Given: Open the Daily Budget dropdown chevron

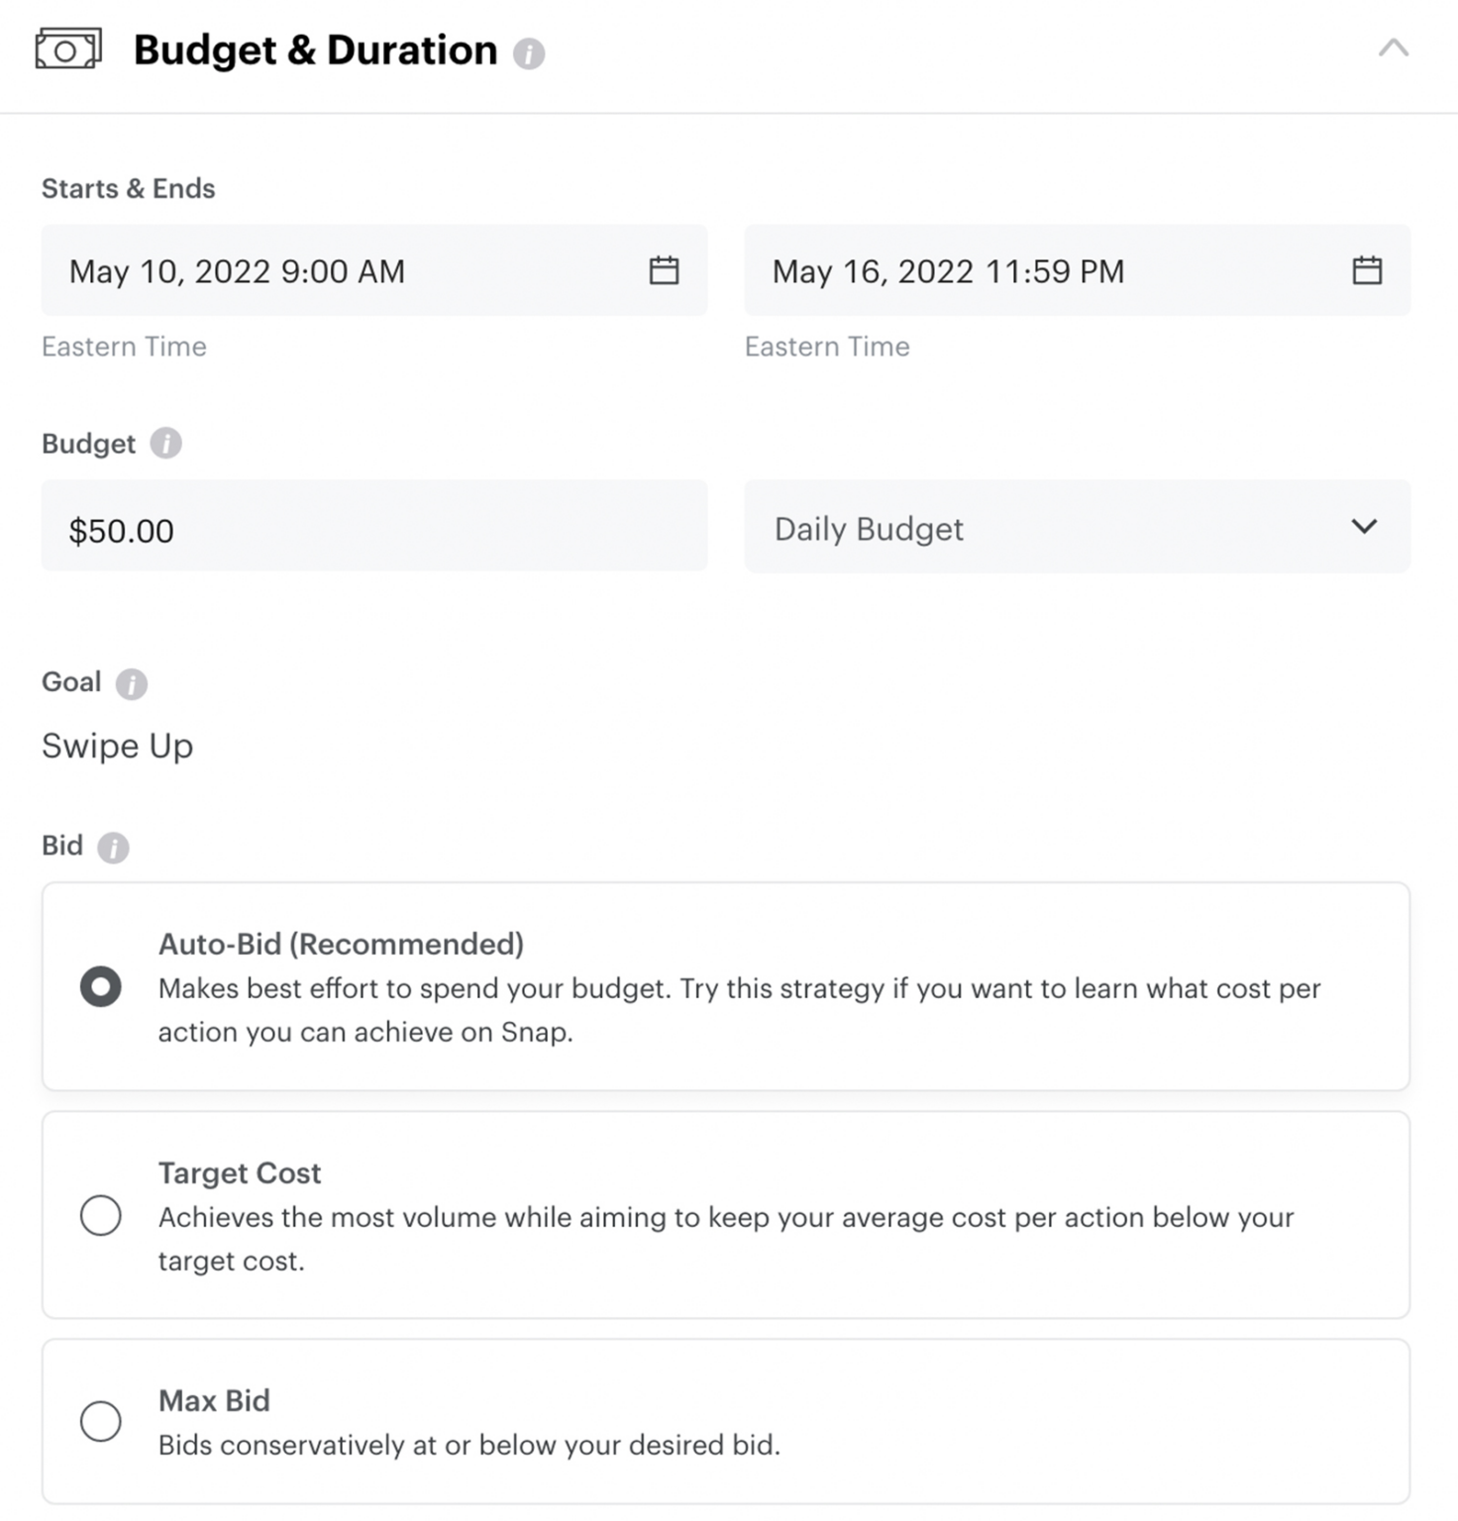Looking at the screenshot, I should 1364,528.
